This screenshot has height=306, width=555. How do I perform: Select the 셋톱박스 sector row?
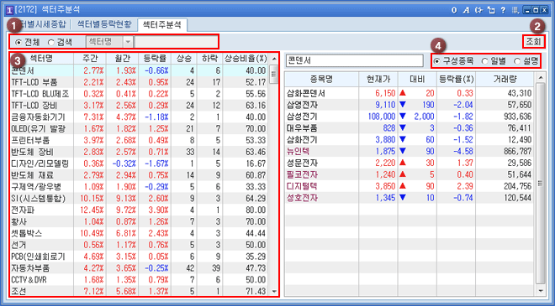coord(139,233)
